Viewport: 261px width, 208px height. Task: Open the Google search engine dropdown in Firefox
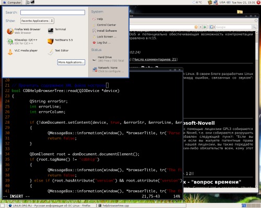[212, 27]
